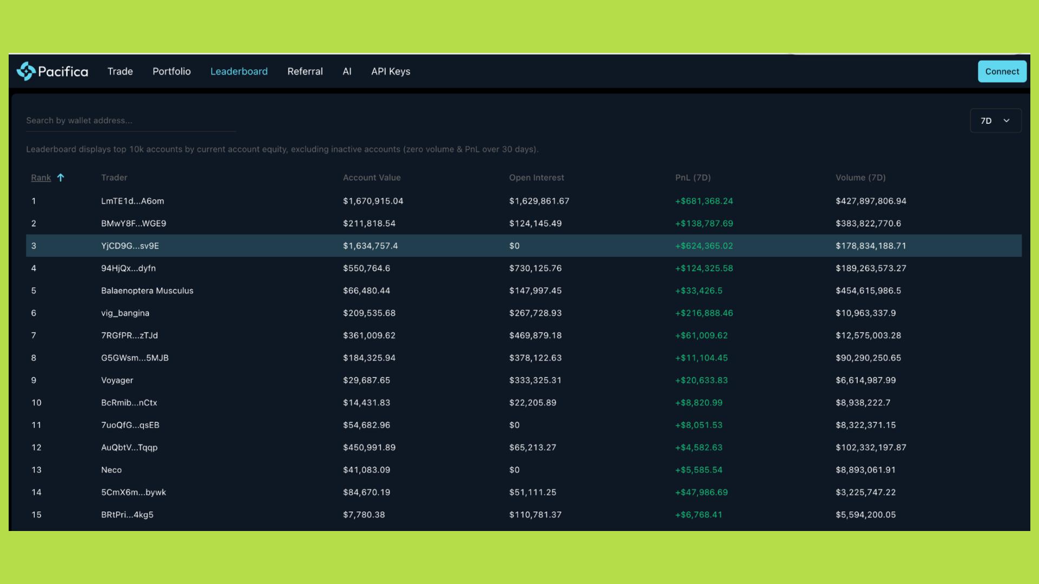1039x584 pixels.
Task: Focus the wallet address search field
Action: pyautogui.click(x=130, y=121)
